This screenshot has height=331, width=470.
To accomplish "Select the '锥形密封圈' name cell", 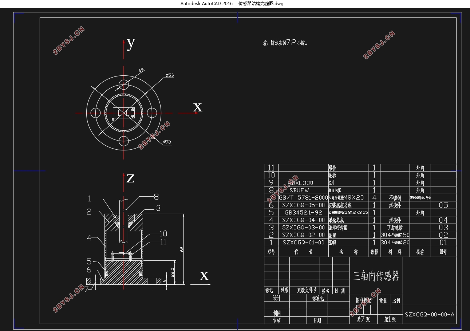I will coord(338,228).
